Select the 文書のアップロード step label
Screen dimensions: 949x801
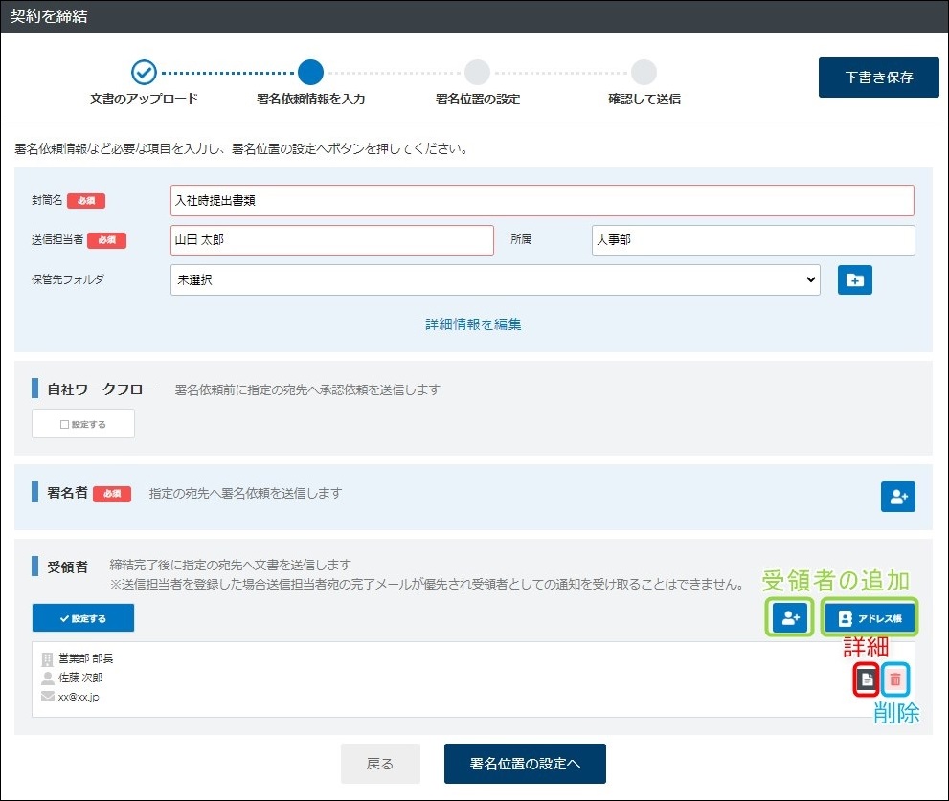tap(144, 99)
